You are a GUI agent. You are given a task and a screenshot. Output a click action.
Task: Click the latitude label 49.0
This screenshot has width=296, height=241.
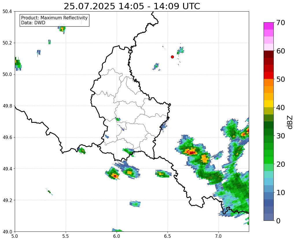(x=7, y=232)
